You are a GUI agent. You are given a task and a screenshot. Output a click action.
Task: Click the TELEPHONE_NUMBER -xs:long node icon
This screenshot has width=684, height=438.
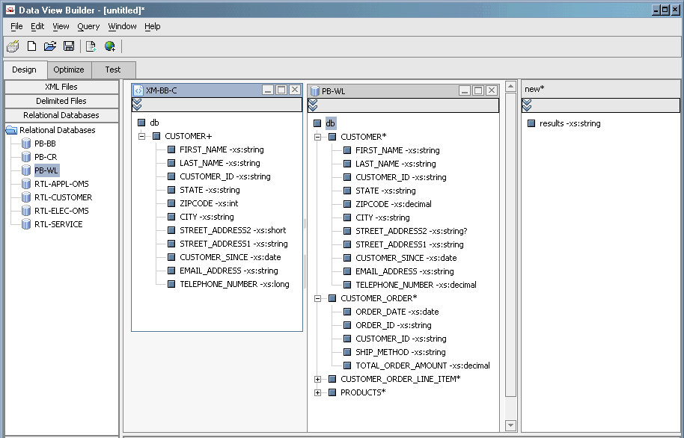click(x=171, y=284)
